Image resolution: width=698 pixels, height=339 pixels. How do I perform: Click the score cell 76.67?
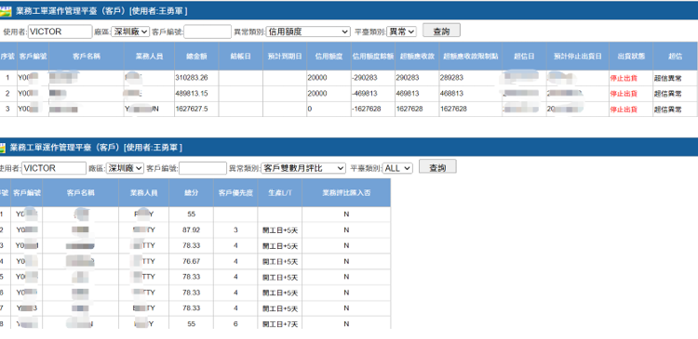coord(192,262)
